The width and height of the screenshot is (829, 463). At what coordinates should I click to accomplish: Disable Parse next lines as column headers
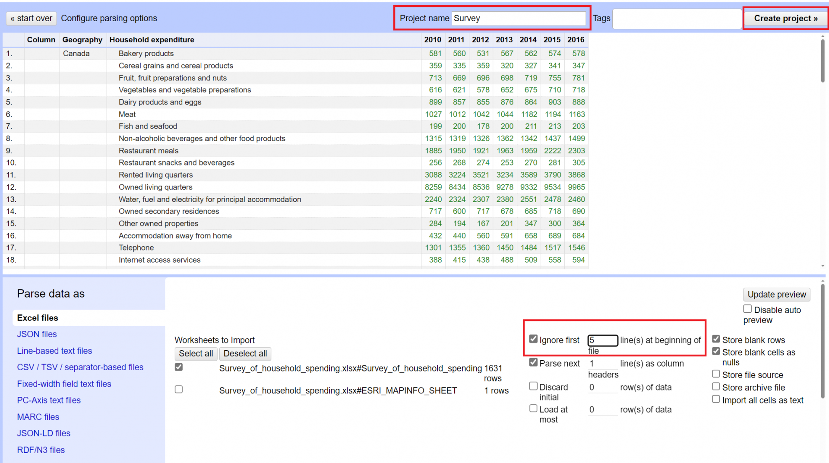(533, 362)
